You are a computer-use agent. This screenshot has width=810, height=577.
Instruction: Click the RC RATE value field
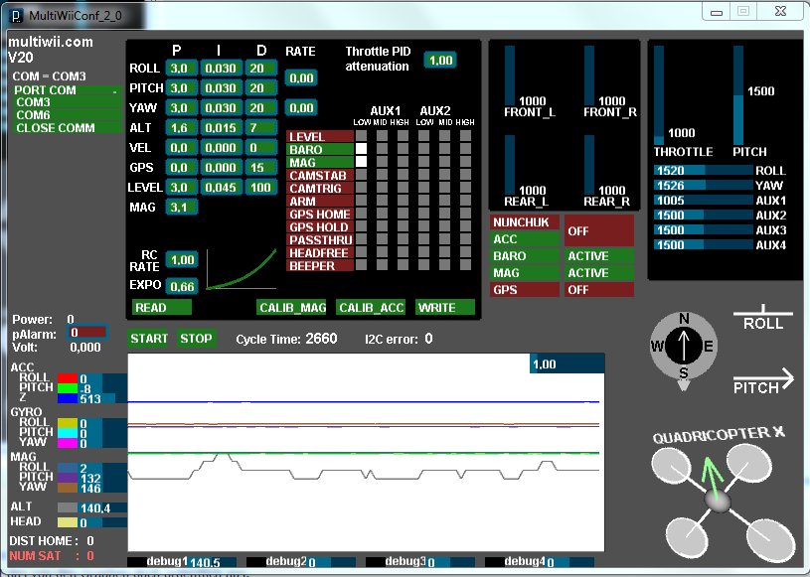(181, 259)
